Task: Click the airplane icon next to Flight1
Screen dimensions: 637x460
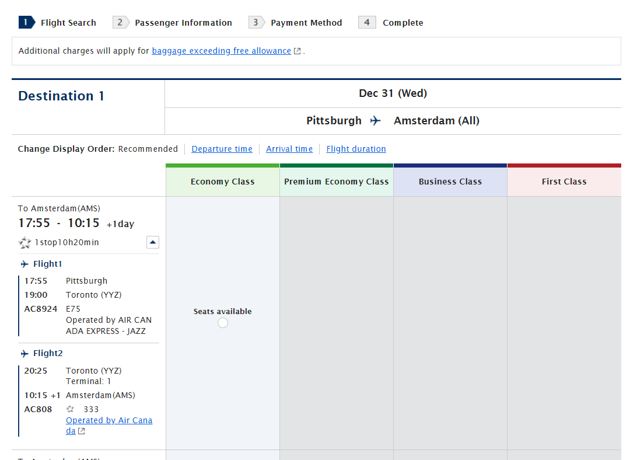Action: pos(24,264)
